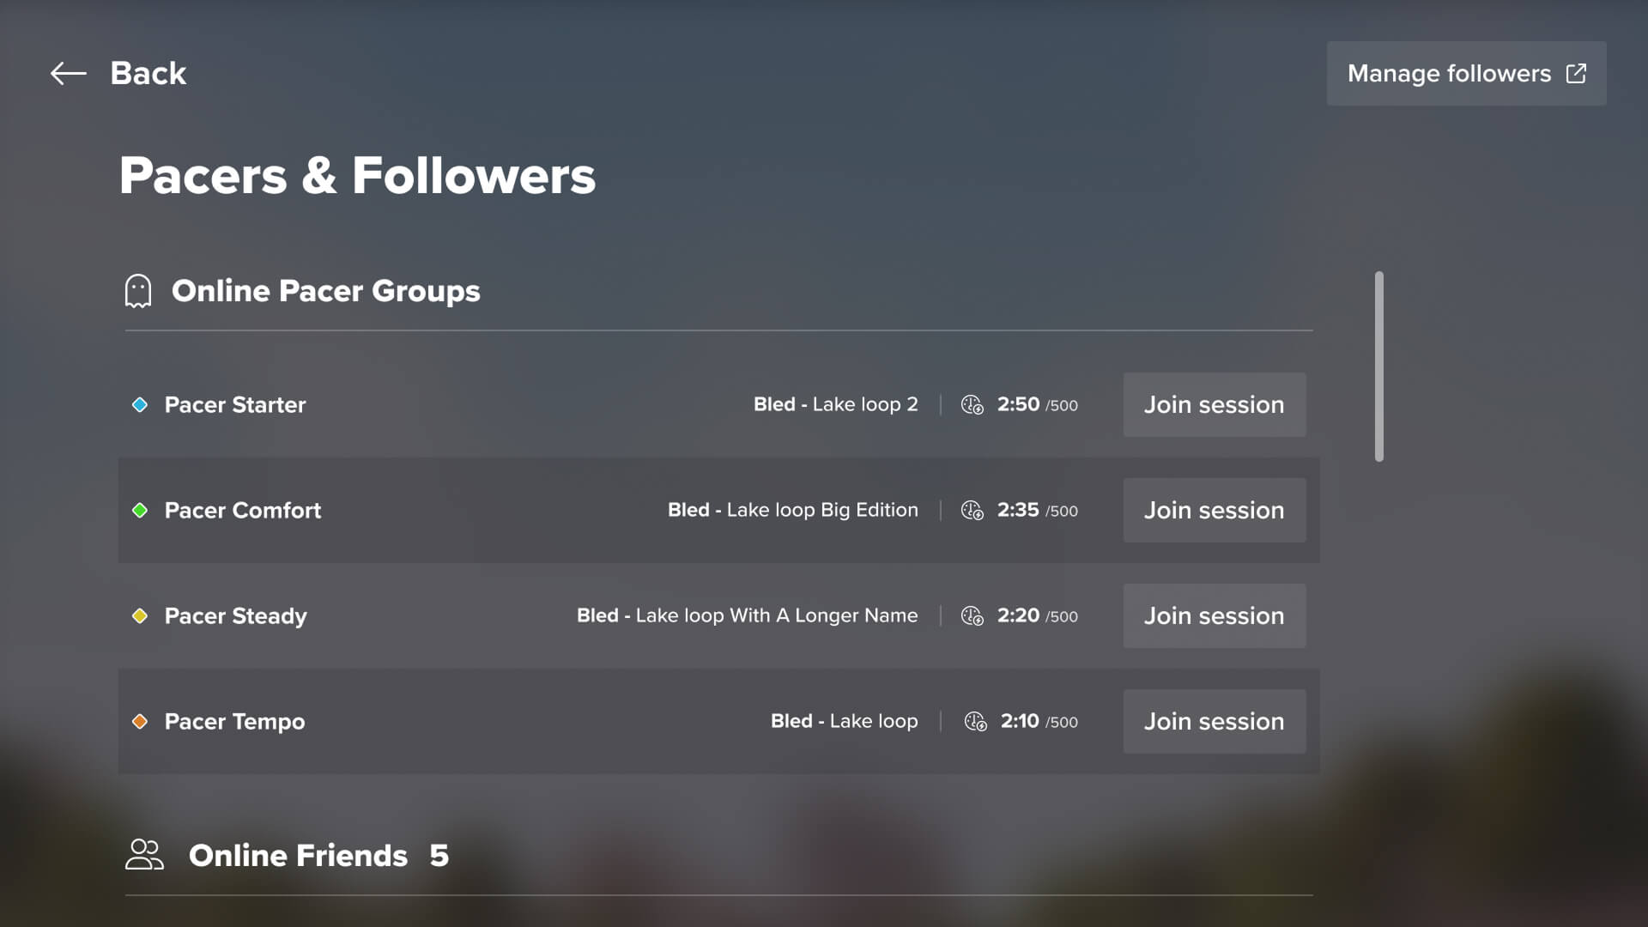This screenshot has width=1648, height=927.
Task: Click the pace clock icon beside 2:10 /500
Action: pyautogui.click(x=976, y=721)
